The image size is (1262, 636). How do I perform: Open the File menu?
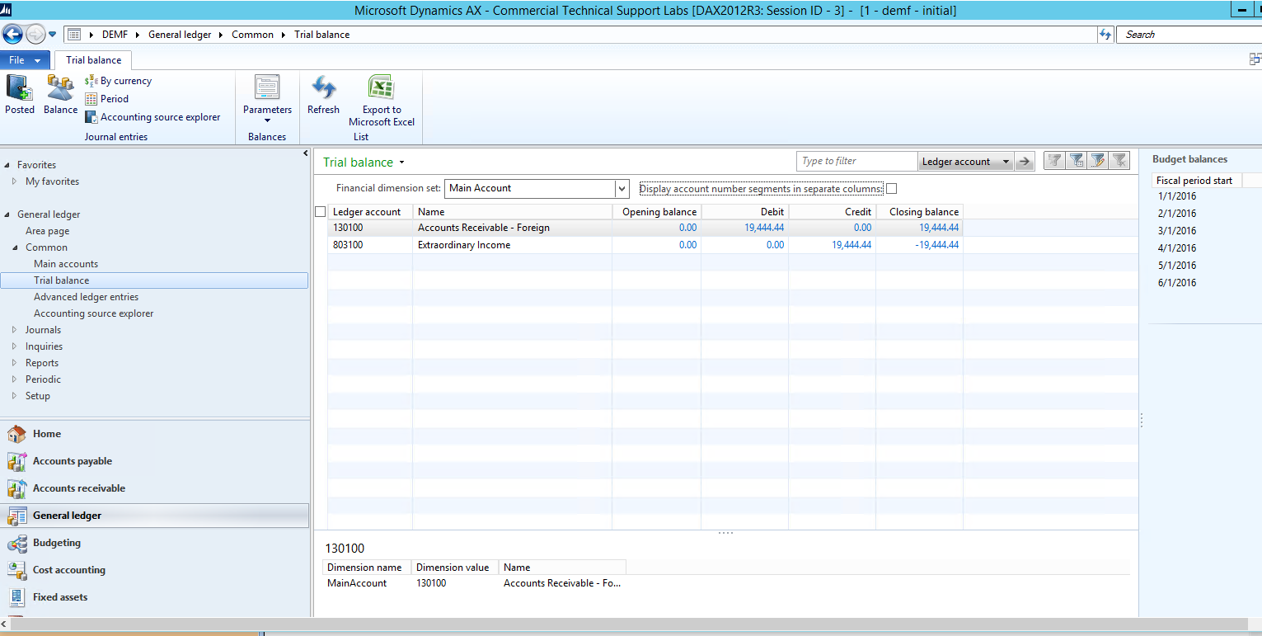coord(25,60)
